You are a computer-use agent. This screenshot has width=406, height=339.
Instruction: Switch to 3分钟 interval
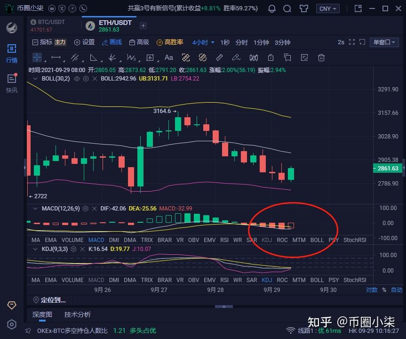tap(282, 42)
